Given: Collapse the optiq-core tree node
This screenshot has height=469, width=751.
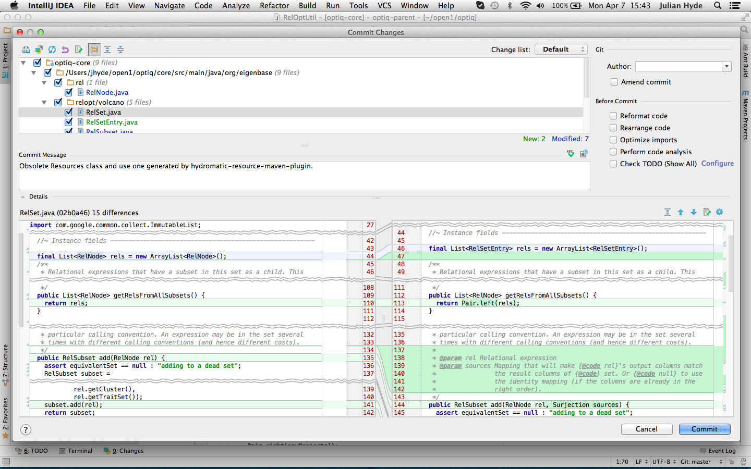Looking at the screenshot, I should click(23, 63).
